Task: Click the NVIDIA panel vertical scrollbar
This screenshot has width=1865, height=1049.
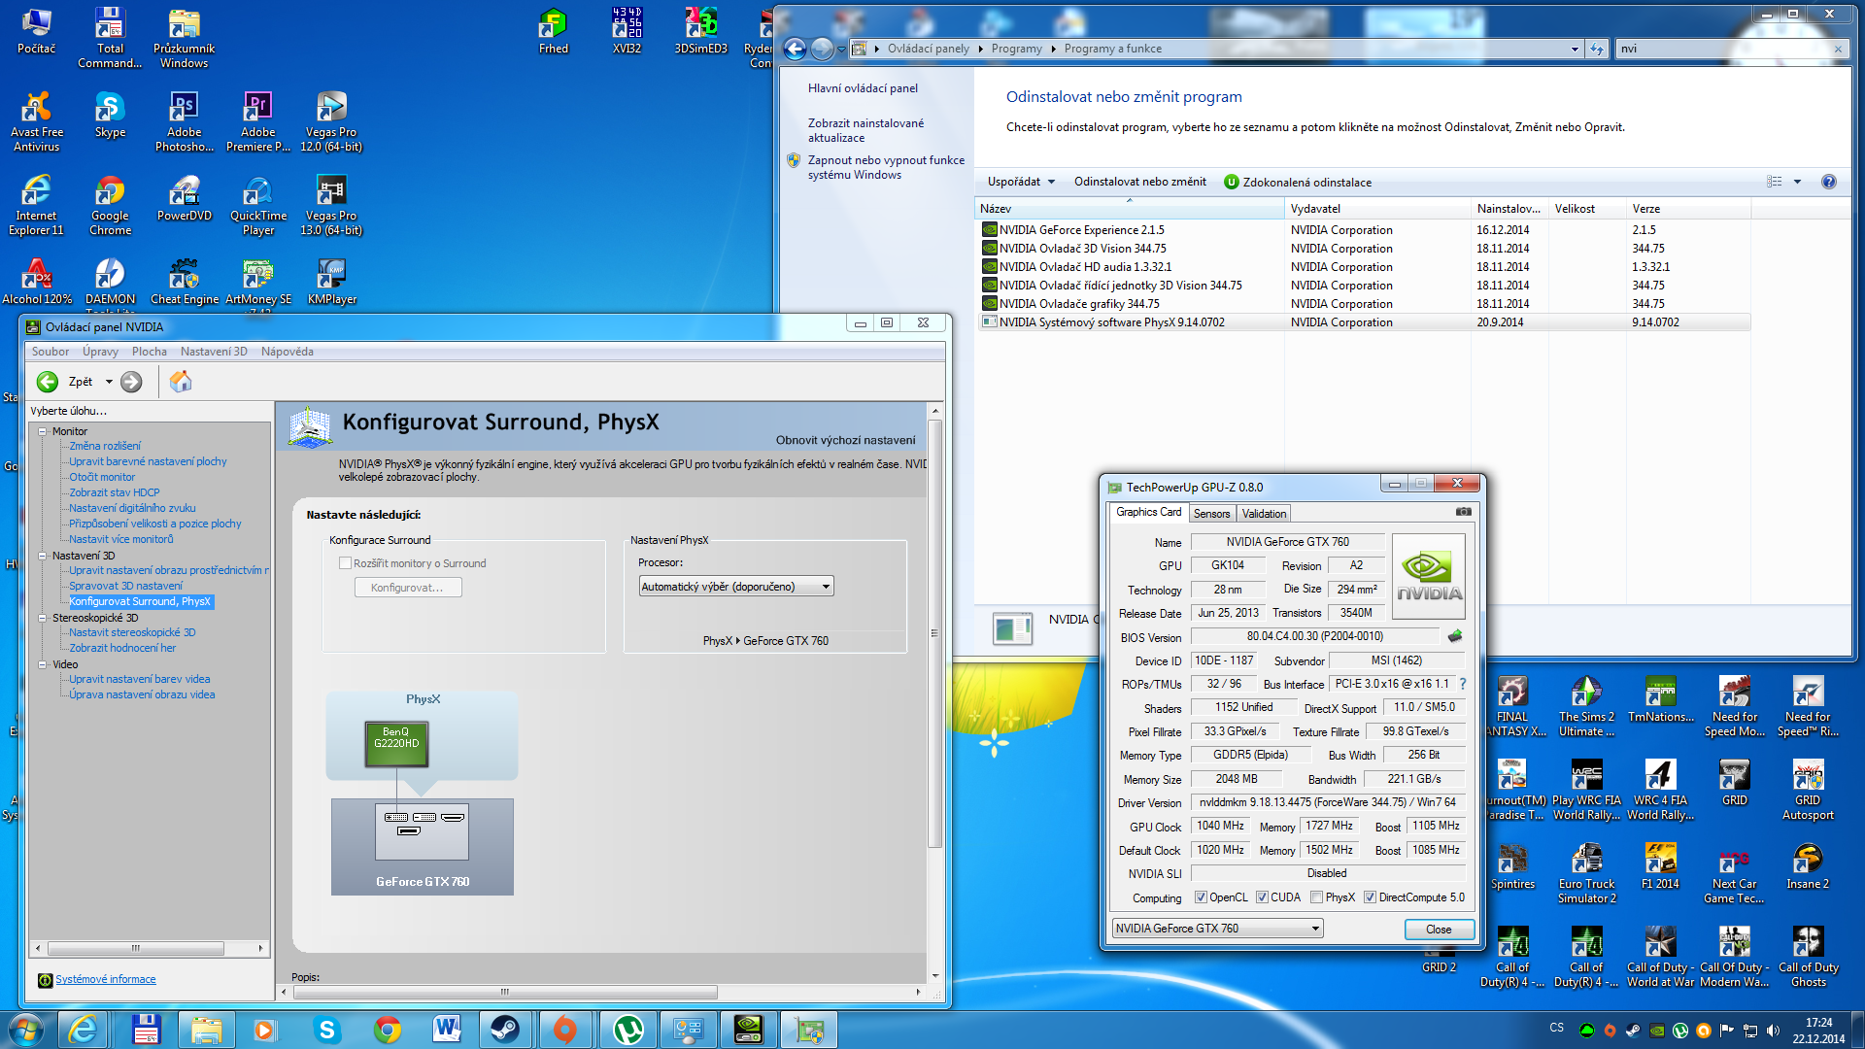Action: click(x=934, y=632)
